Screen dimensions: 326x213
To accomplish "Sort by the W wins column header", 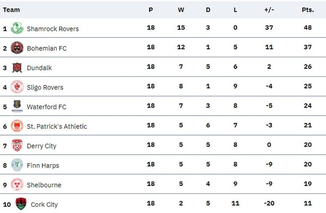I will point(181,10).
